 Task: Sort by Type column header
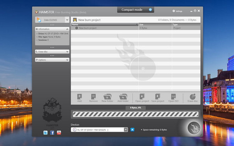tap(186, 24)
